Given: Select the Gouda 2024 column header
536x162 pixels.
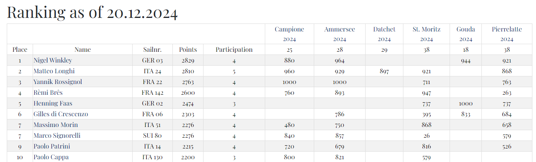Looking at the screenshot, I should (x=466, y=34).
